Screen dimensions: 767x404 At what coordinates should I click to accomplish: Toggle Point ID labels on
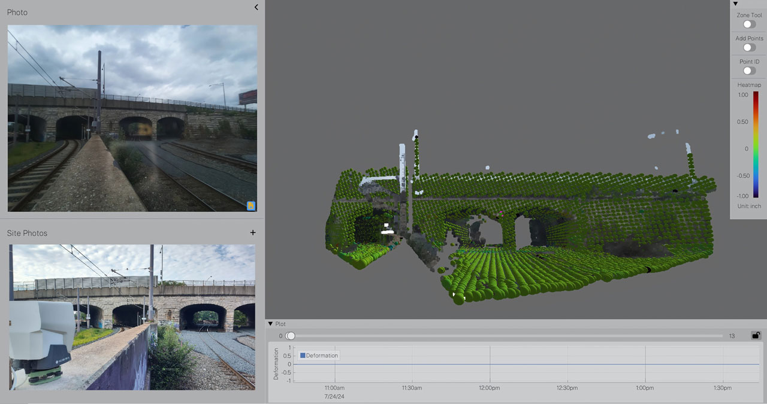point(749,71)
